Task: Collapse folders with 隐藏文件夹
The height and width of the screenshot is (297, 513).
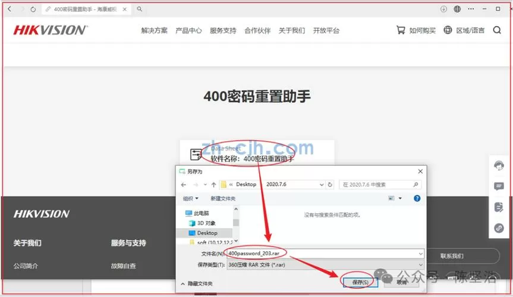Action: (x=197, y=283)
